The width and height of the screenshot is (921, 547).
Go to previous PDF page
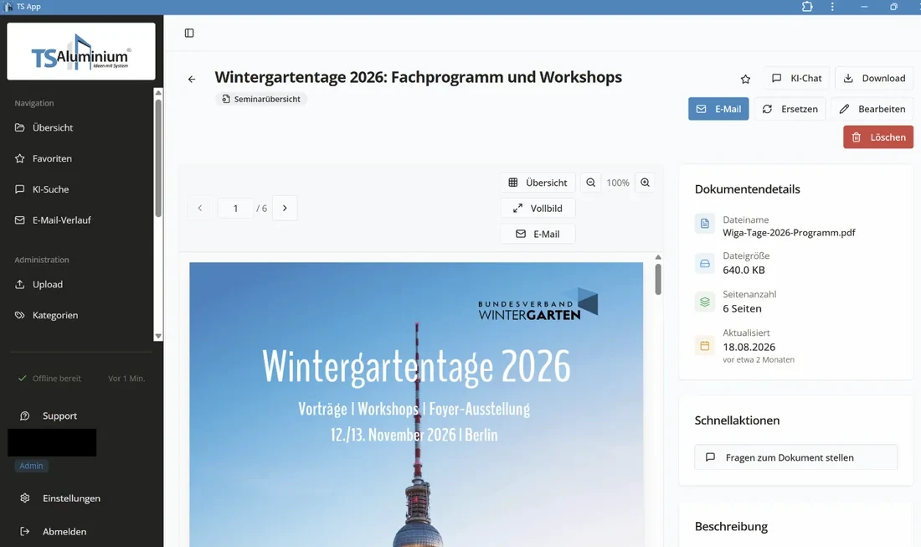pyautogui.click(x=200, y=208)
